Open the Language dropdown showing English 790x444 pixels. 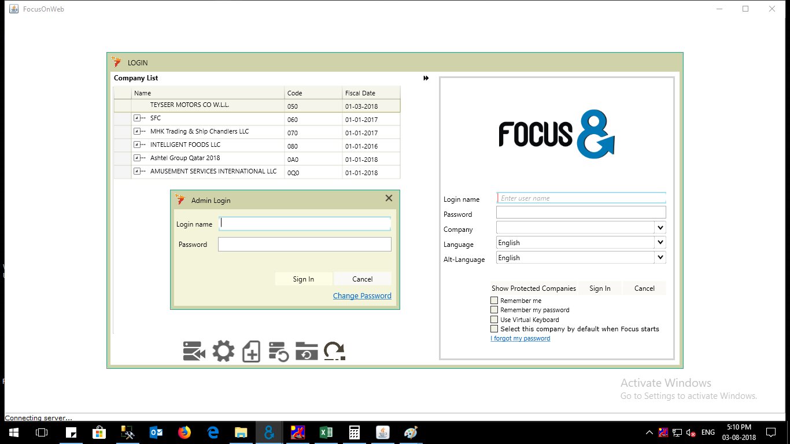coord(660,242)
